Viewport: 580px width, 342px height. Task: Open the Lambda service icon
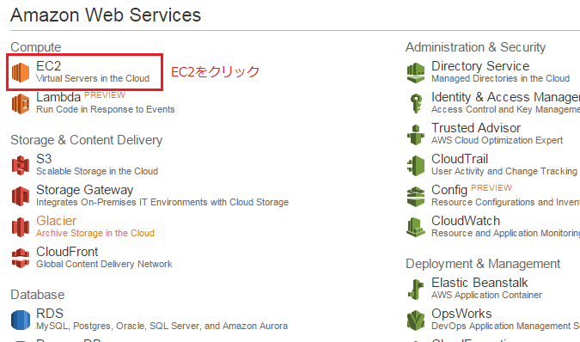pyautogui.click(x=21, y=103)
